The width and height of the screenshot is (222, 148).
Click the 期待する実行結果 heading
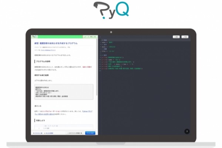[x=41, y=75]
